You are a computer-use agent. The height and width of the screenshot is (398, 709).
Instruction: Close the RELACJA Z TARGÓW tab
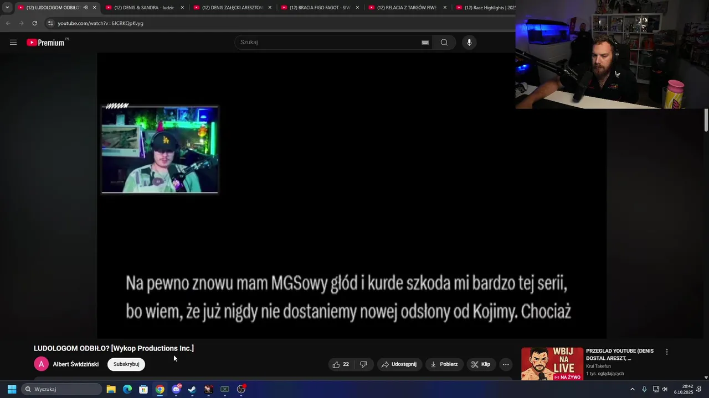445,8
